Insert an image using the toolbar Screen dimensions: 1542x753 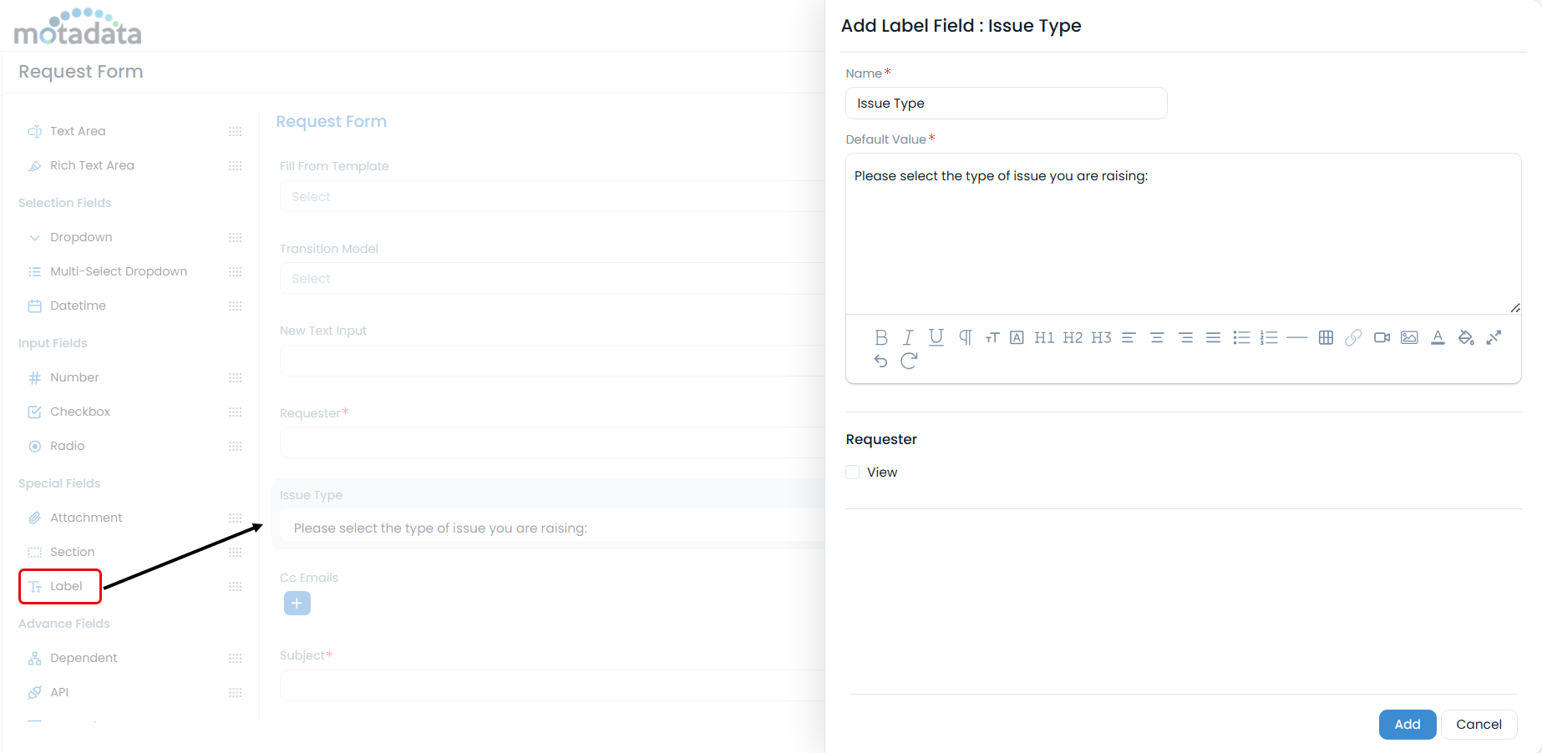(1409, 337)
